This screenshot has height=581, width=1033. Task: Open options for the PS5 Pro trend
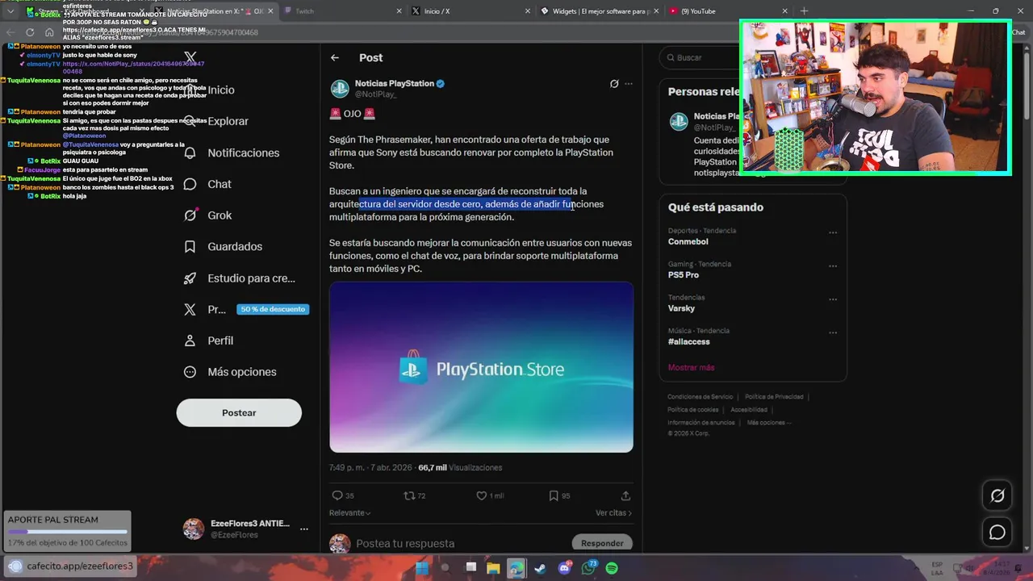[833, 265]
